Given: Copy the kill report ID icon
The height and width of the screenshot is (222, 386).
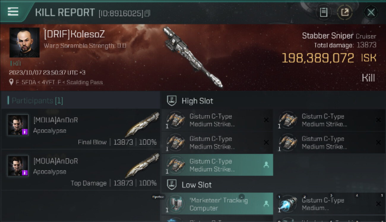Looking at the screenshot, I should [148, 13].
